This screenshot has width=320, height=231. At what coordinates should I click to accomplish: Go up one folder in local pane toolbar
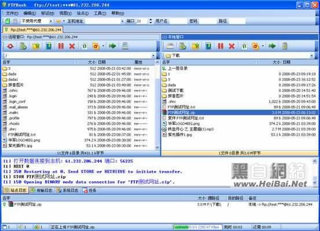[x=196, y=46]
